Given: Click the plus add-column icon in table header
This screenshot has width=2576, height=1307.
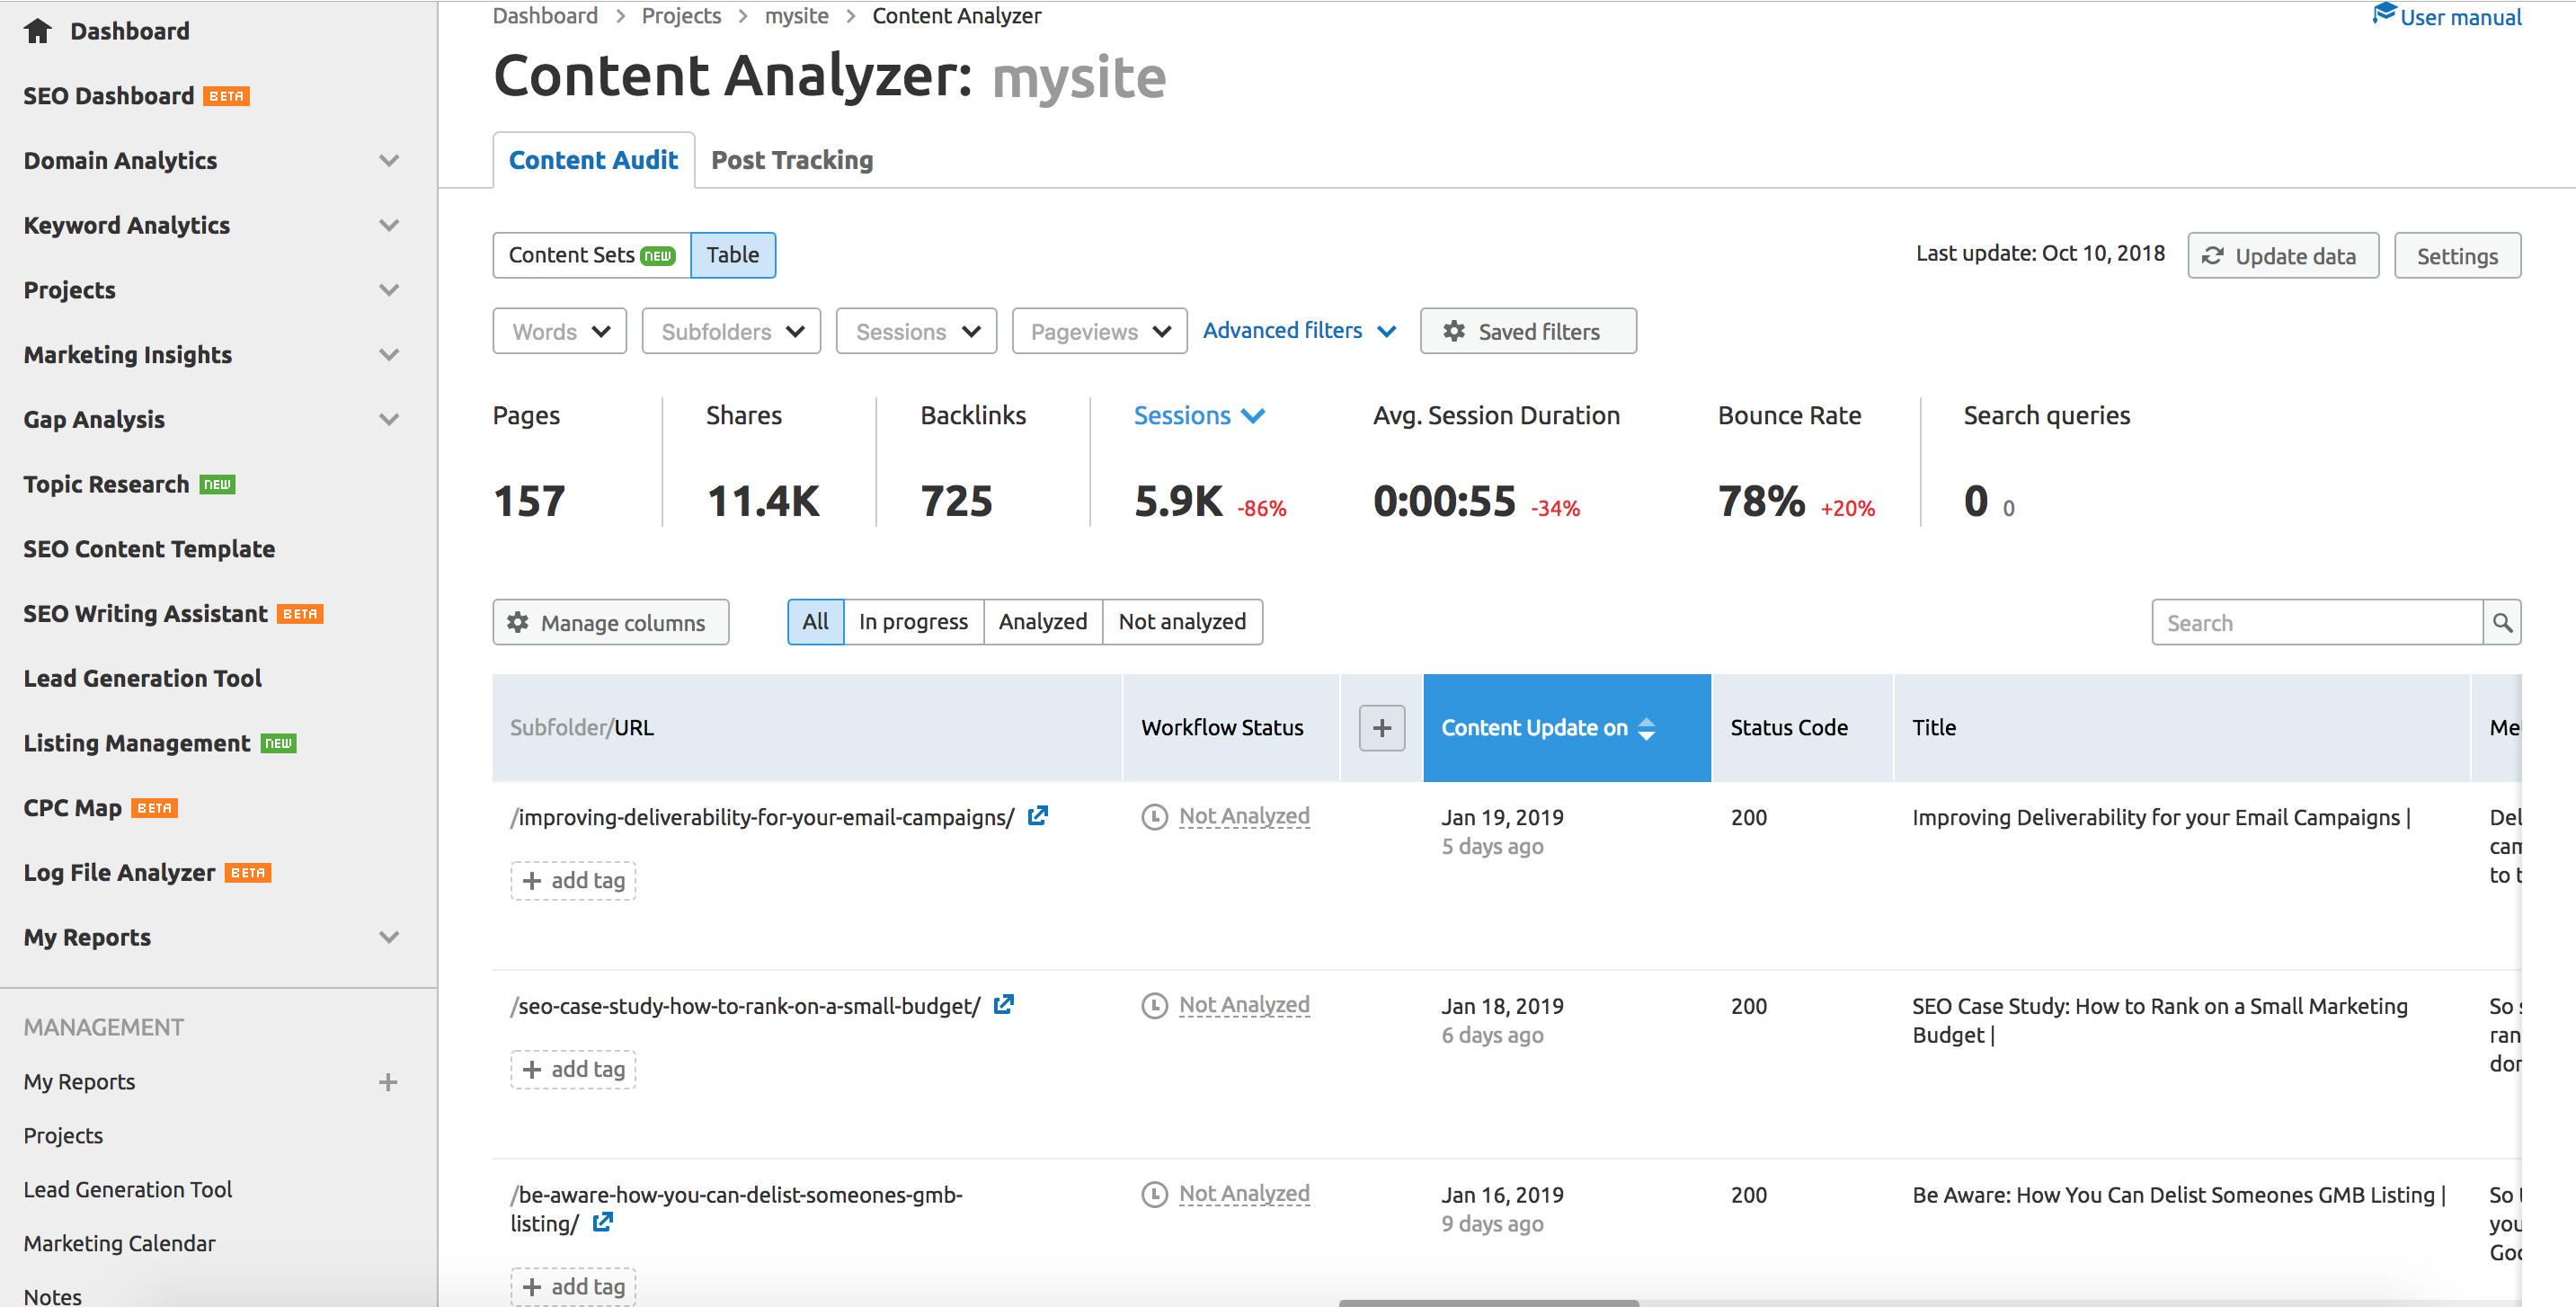Looking at the screenshot, I should pos(1381,728).
